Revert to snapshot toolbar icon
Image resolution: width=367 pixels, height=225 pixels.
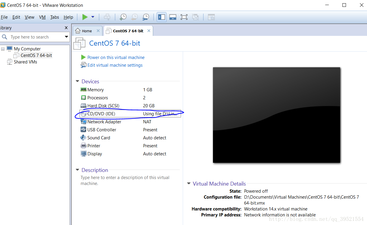[134, 17]
